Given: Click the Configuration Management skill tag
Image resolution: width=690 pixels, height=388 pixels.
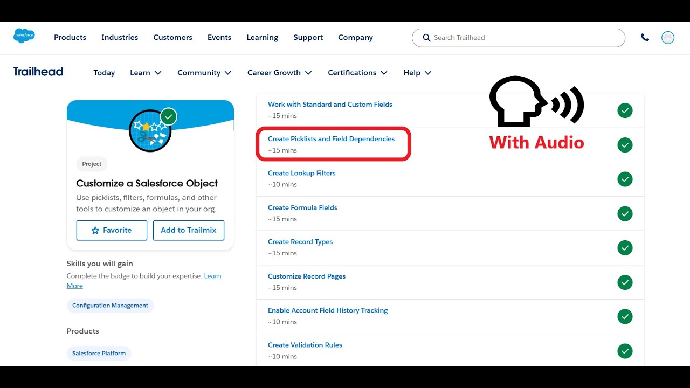Looking at the screenshot, I should [x=110, y=306].
